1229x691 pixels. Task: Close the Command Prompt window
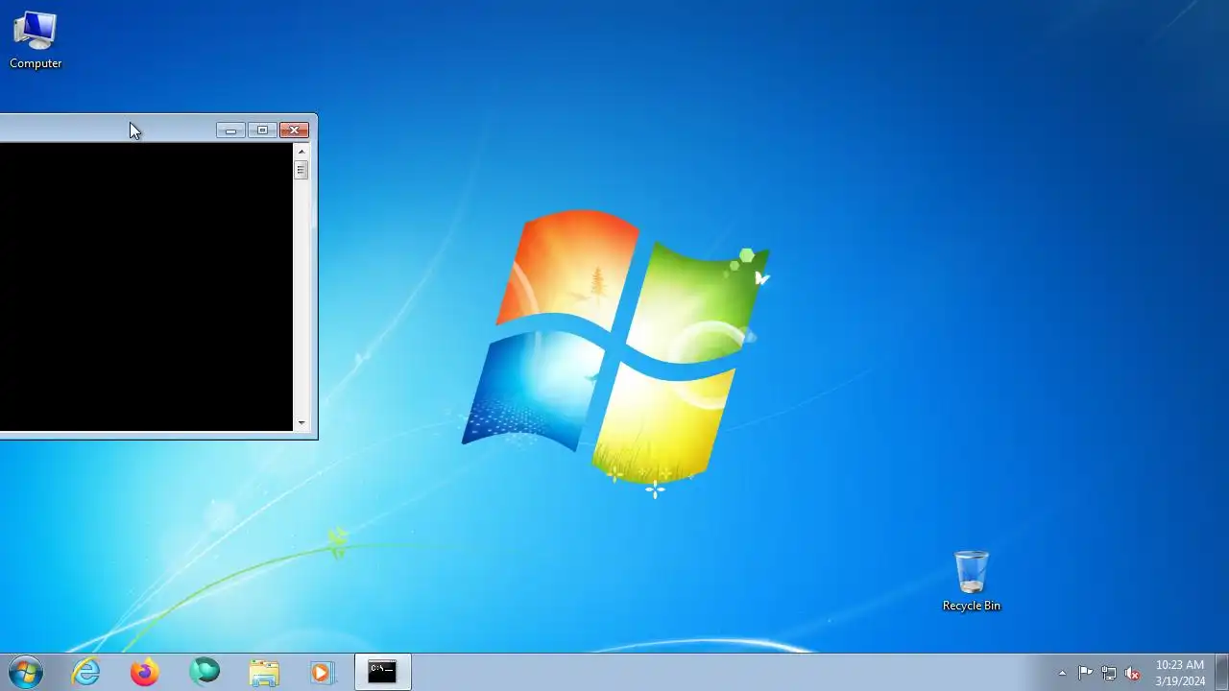click(294, 131)
